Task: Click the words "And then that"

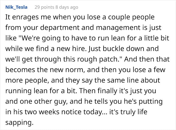Action: (147, 59)
